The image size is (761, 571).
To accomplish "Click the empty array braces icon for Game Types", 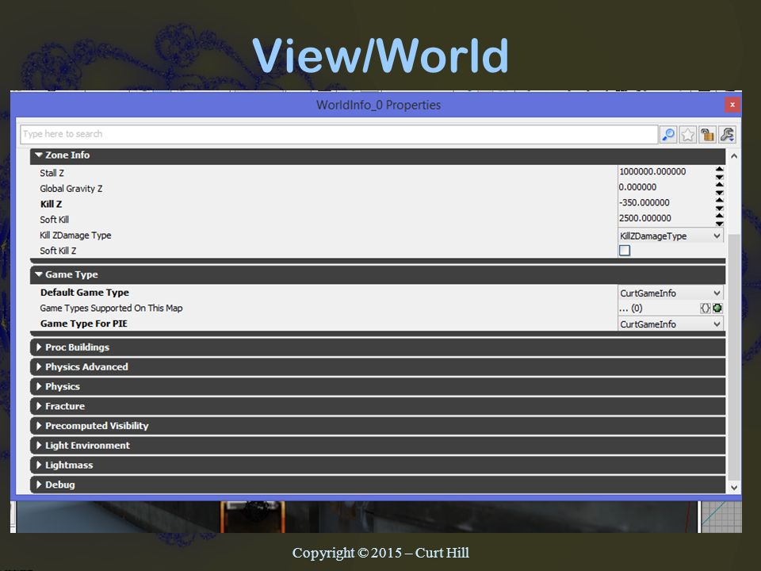I will [706, 308].
